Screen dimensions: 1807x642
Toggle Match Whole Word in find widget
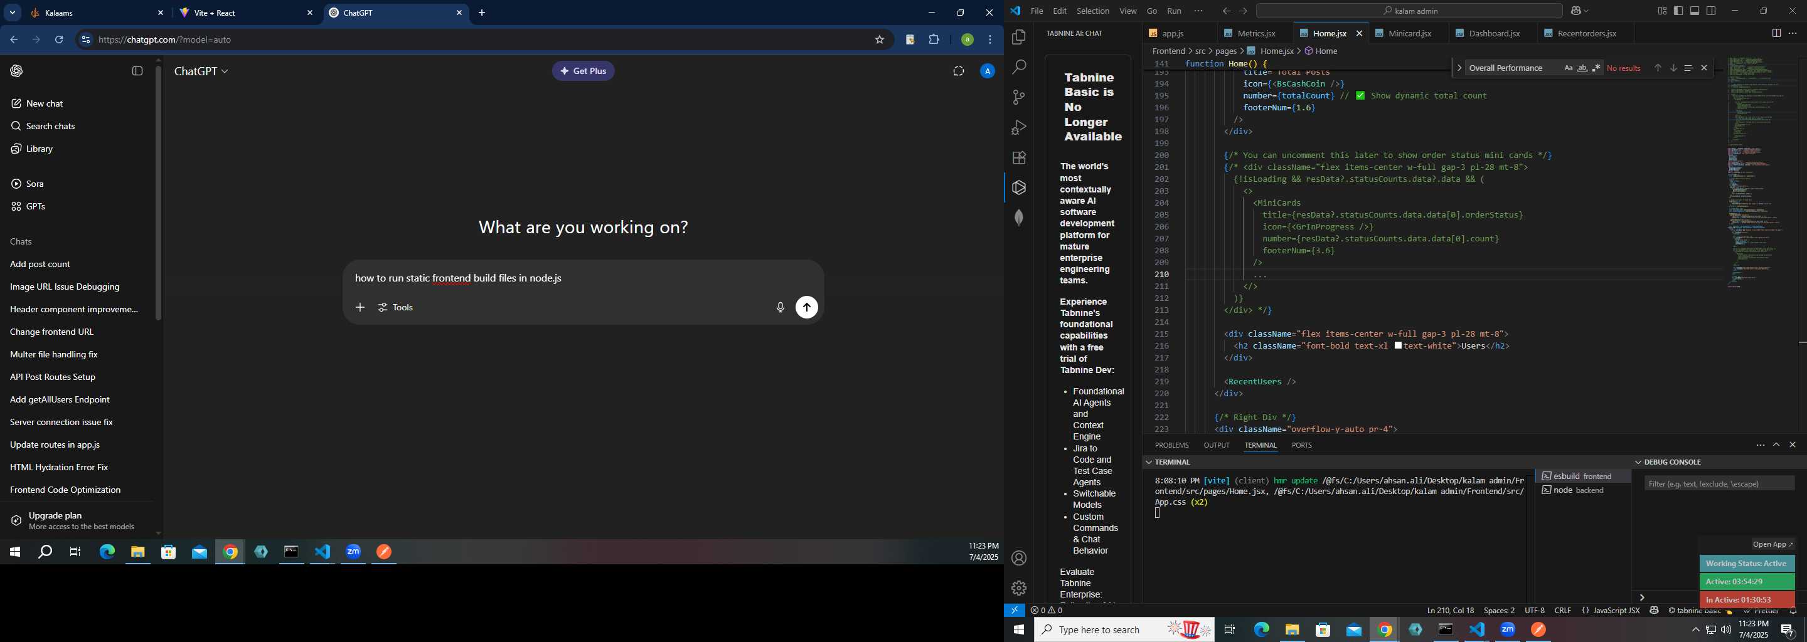pyautogui.click(x=1582, y=68)
